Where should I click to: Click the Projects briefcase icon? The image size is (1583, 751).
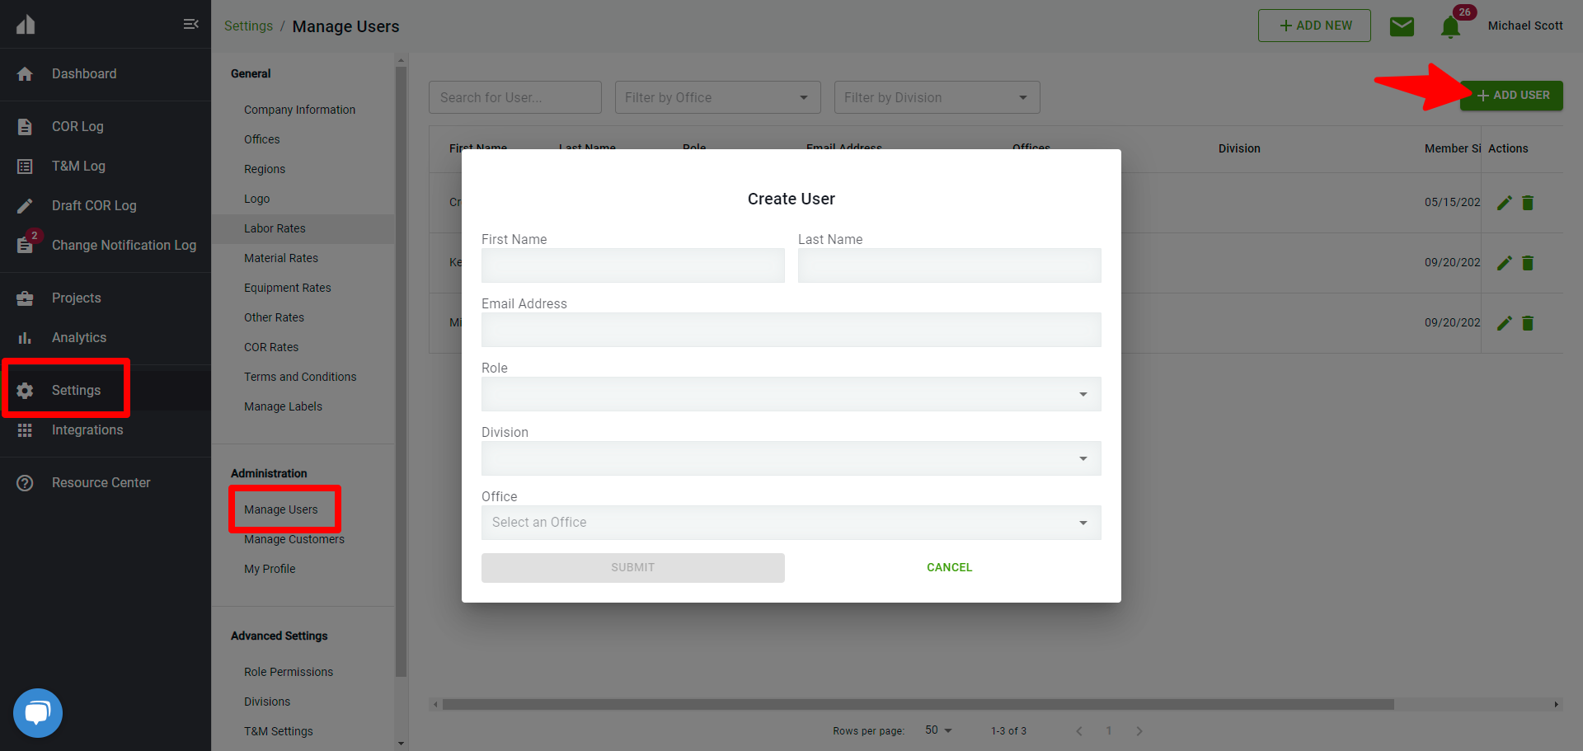25,298
